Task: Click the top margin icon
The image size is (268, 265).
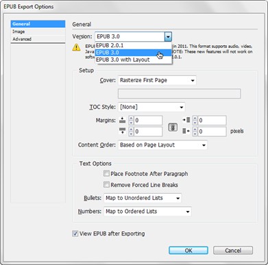Action: [123, 120]
